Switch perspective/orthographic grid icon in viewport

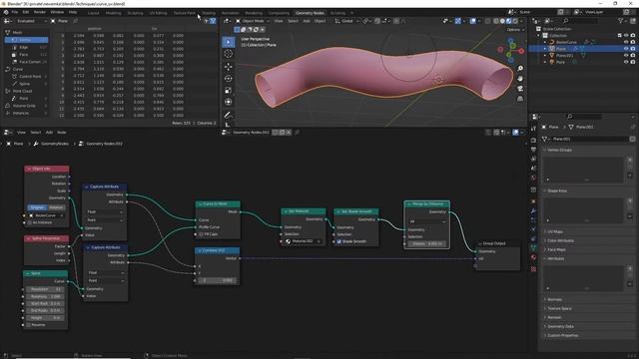click(520, 99)
